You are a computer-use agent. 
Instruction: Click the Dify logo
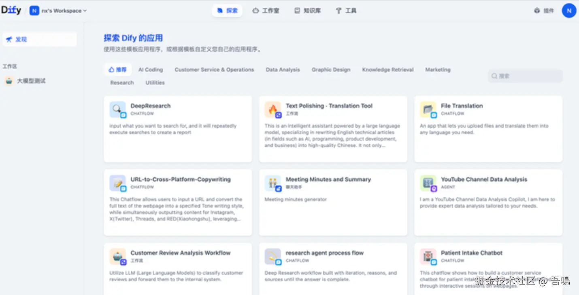click(11, 11)
